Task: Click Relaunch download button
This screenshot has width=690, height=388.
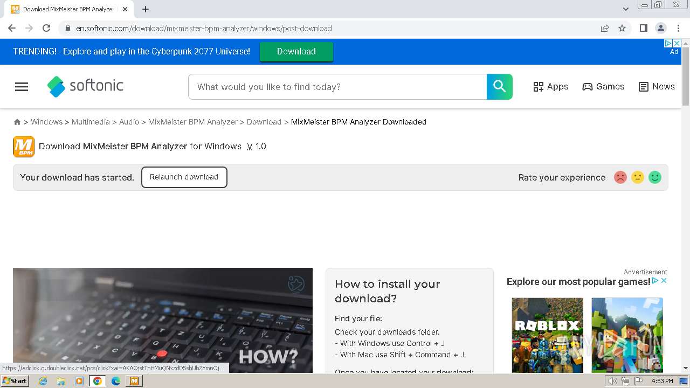Action: tap(184, 177)
